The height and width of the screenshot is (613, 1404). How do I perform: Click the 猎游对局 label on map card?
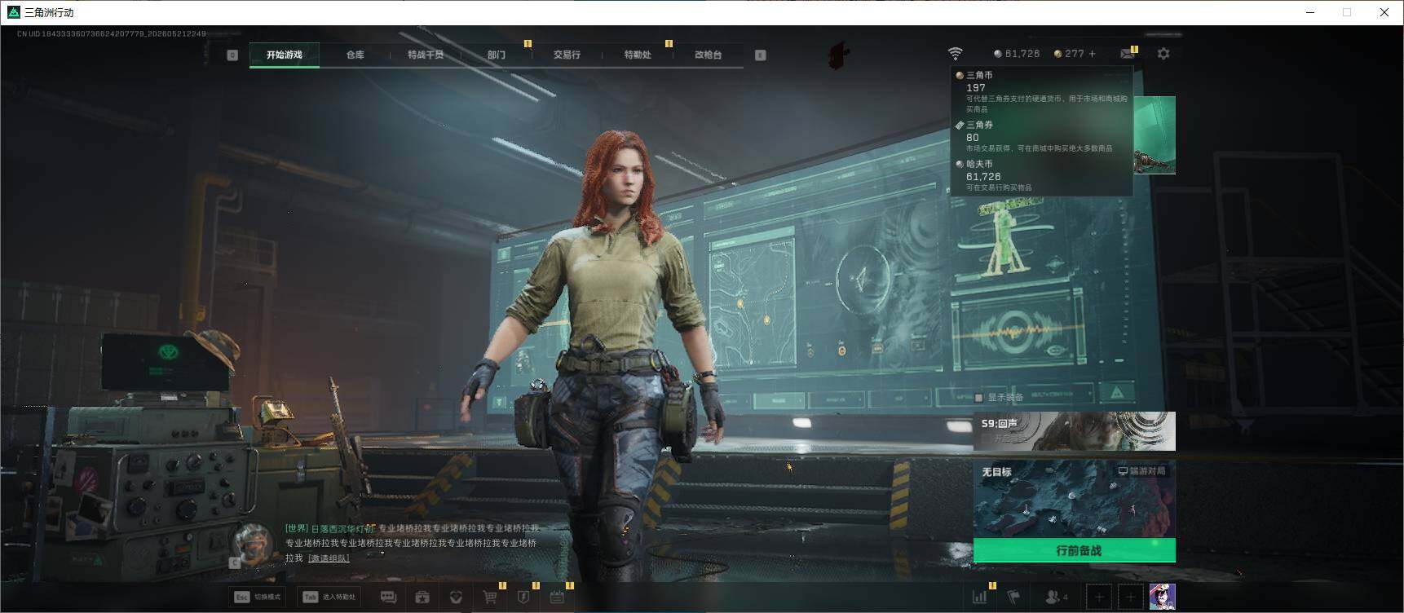click(1141, 471)
